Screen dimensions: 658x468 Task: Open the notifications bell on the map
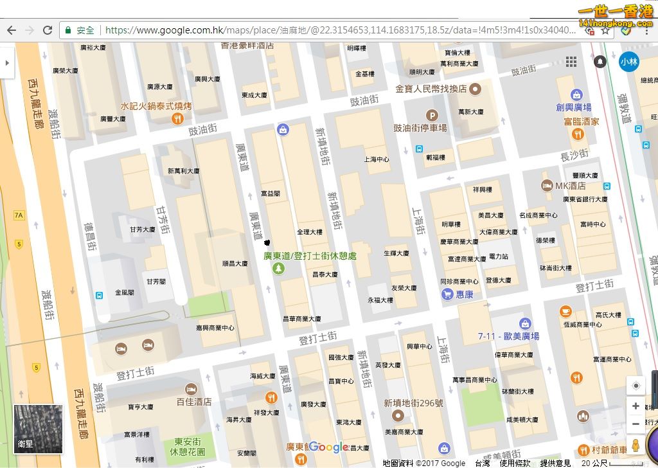[600, 62]
